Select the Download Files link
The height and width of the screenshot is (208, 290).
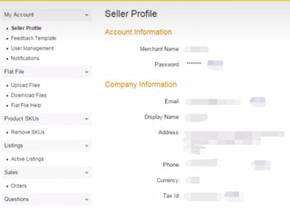tap(29, 95)
